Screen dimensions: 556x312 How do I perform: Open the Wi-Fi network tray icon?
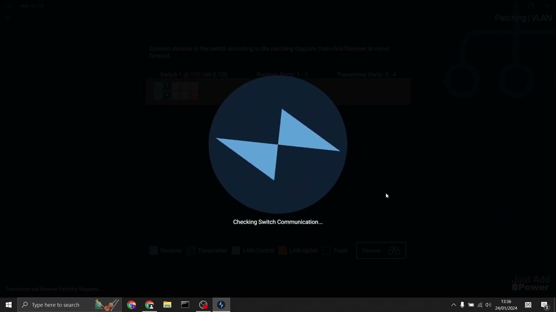pyautogui.click(x=480, y=305)
